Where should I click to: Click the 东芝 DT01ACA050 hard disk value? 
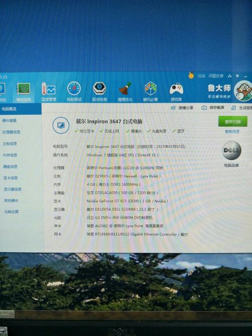point(122,192)
